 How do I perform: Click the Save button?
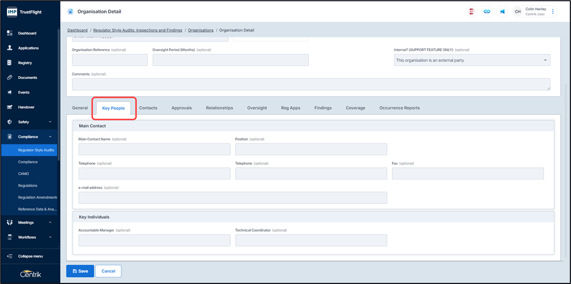pyautogui.click(x=80, y=271)
